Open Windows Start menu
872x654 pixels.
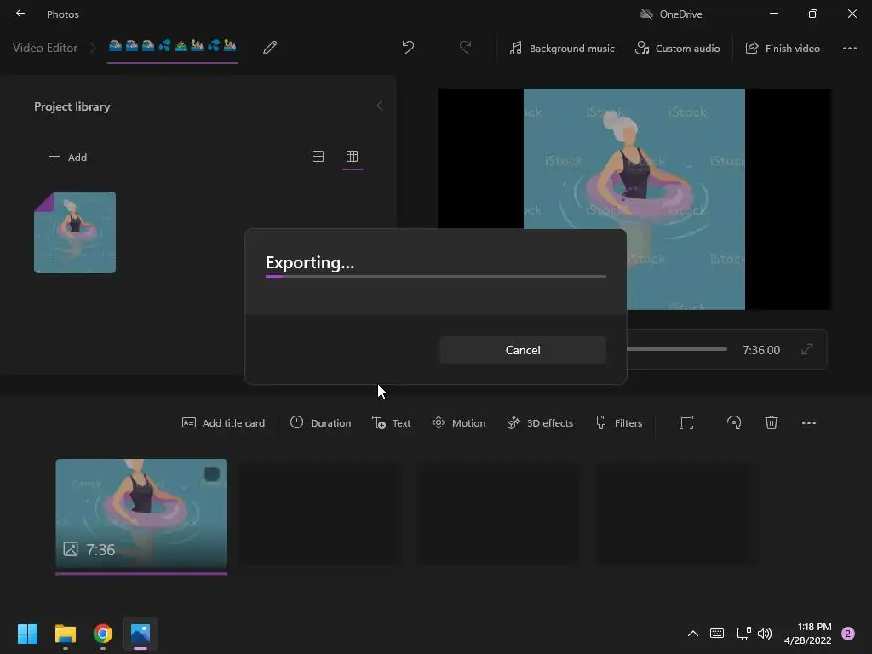(x=27, y=634)
